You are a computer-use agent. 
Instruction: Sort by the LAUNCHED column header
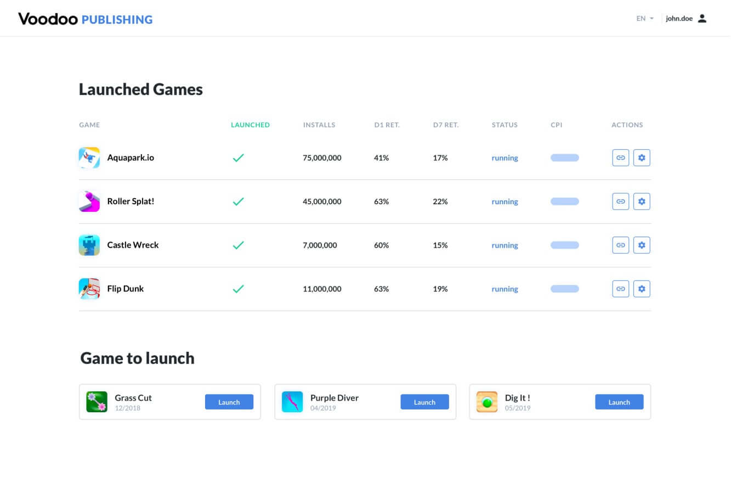[250, 125]
